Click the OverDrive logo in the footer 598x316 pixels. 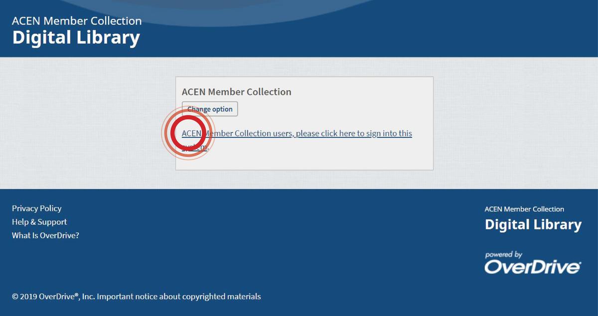(533, 267)
